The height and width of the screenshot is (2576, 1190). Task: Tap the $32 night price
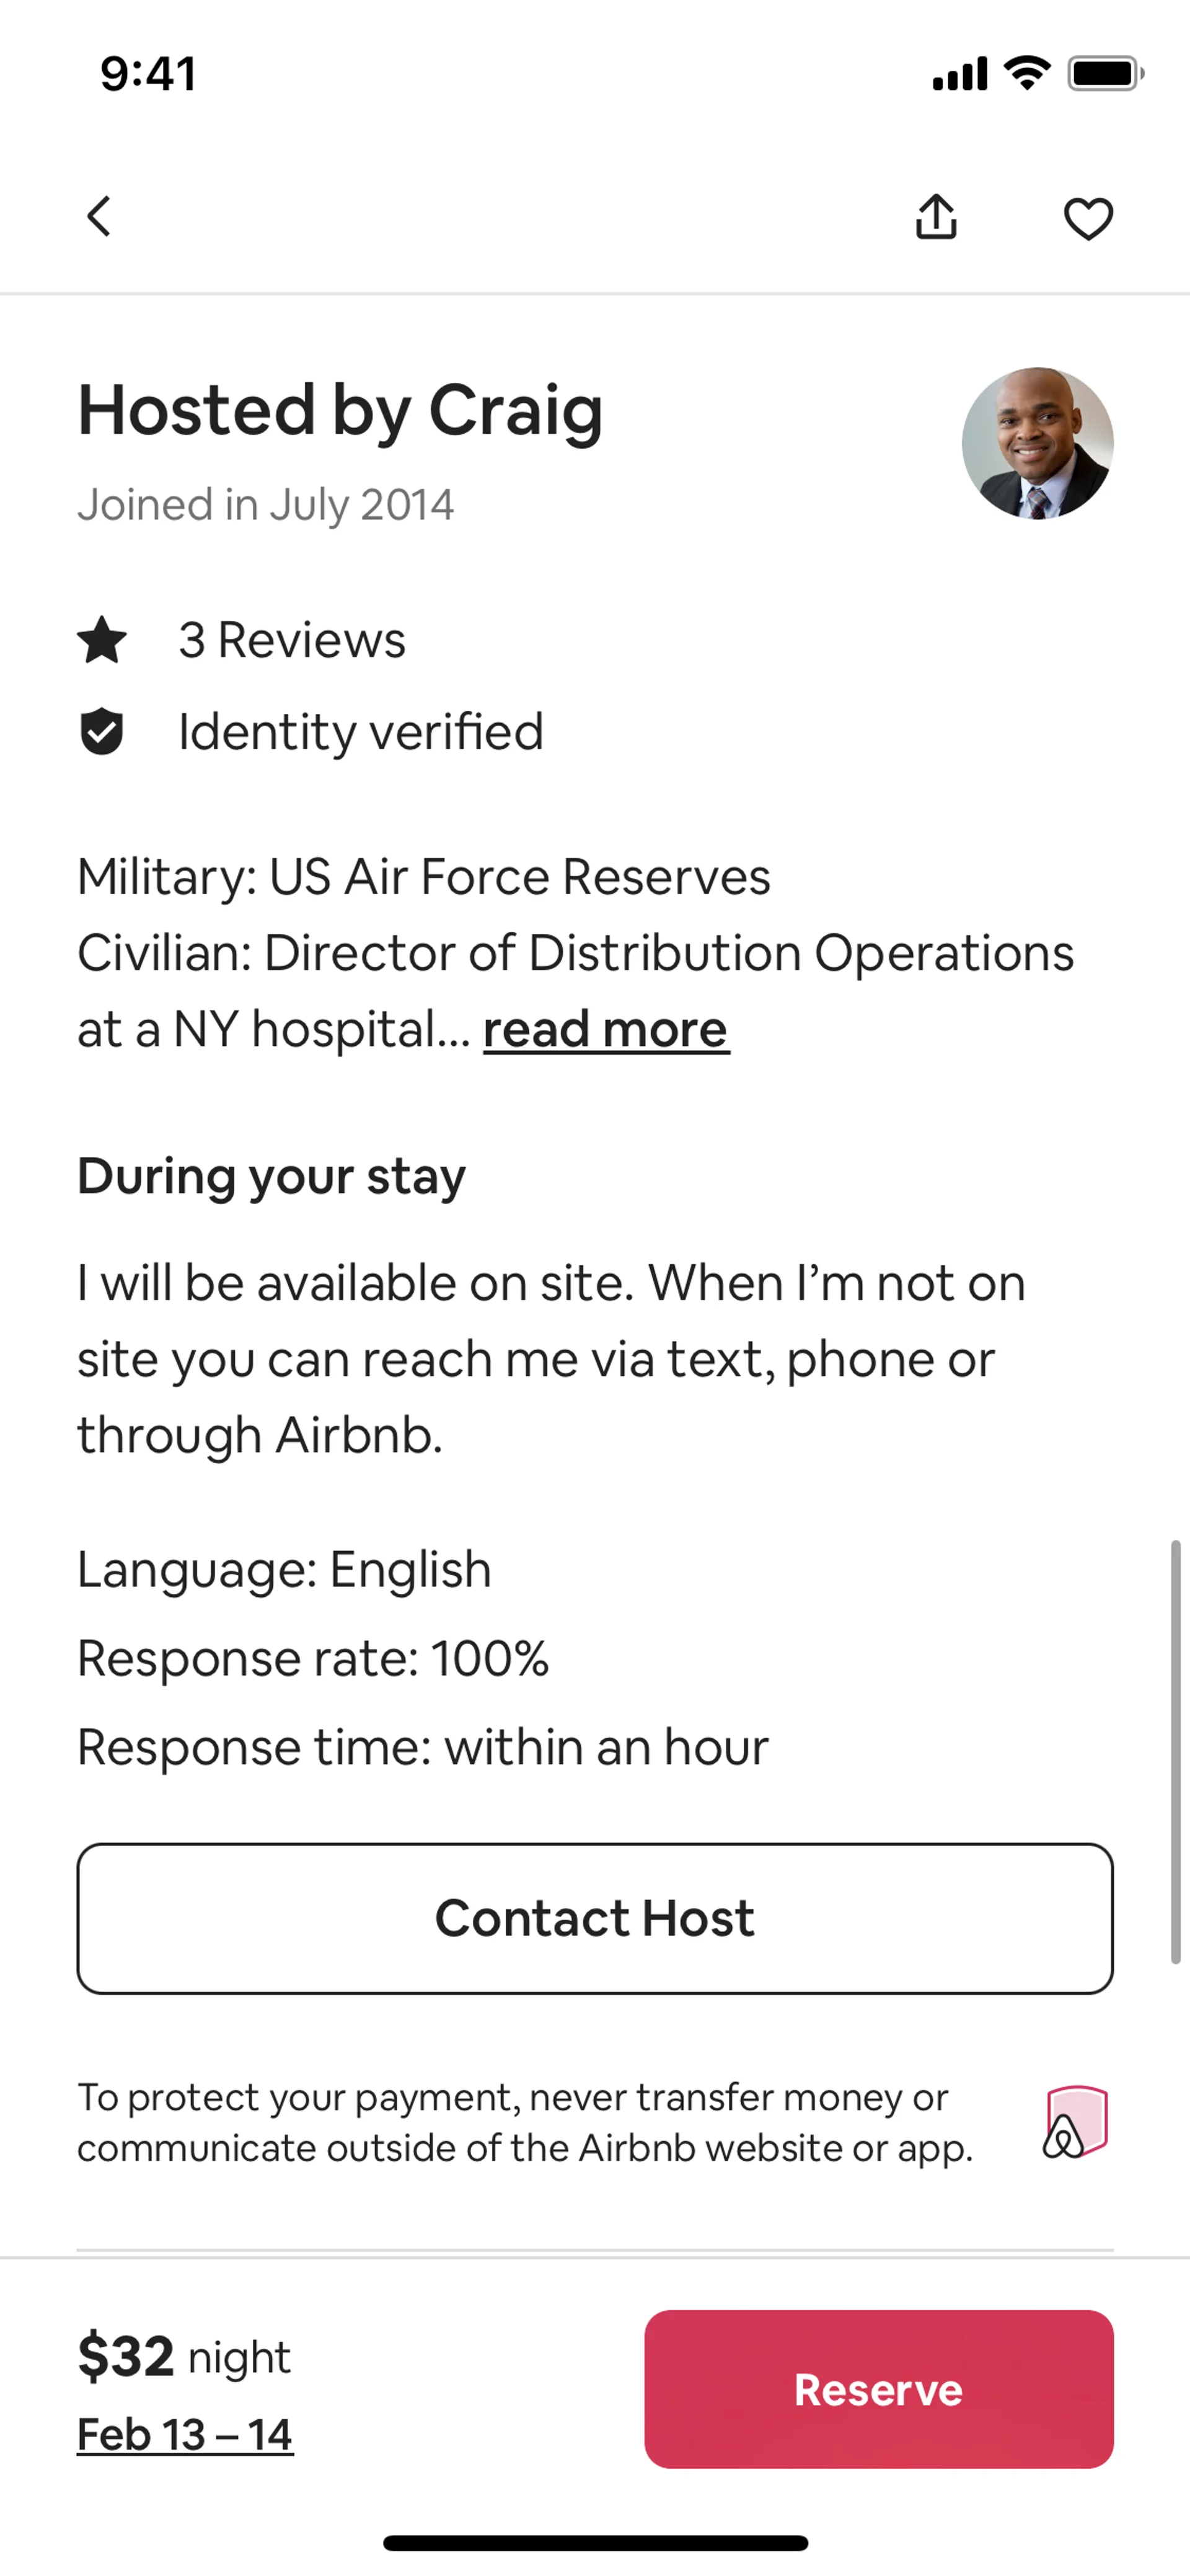[x=184, y=2357]
